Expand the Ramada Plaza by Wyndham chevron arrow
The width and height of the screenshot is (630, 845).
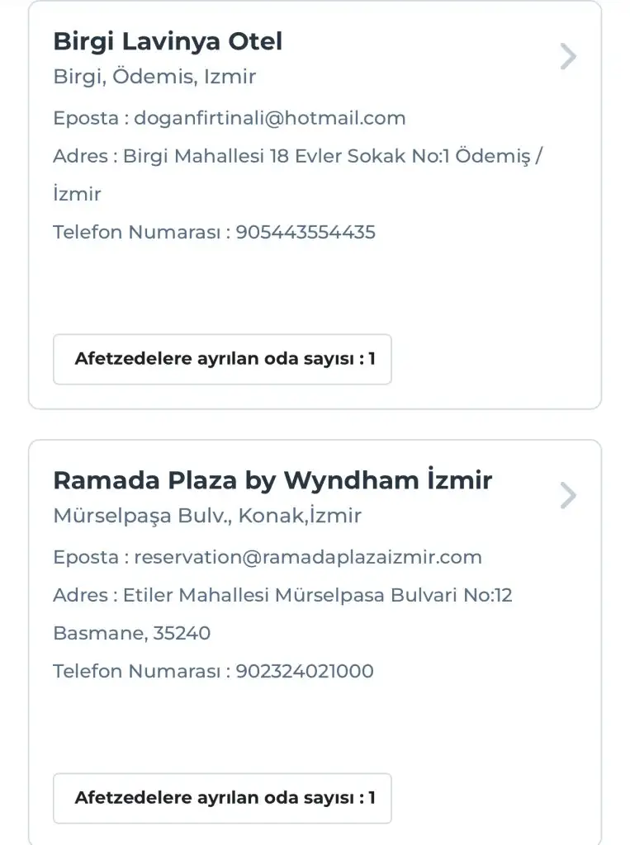coord(568,496)
